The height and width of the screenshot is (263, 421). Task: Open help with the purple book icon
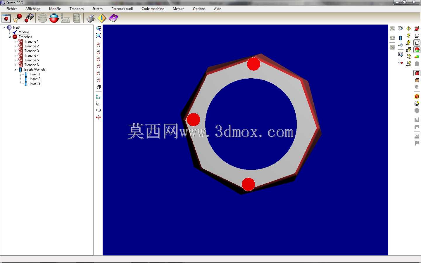pyautogui.click(x=113, y=18)
